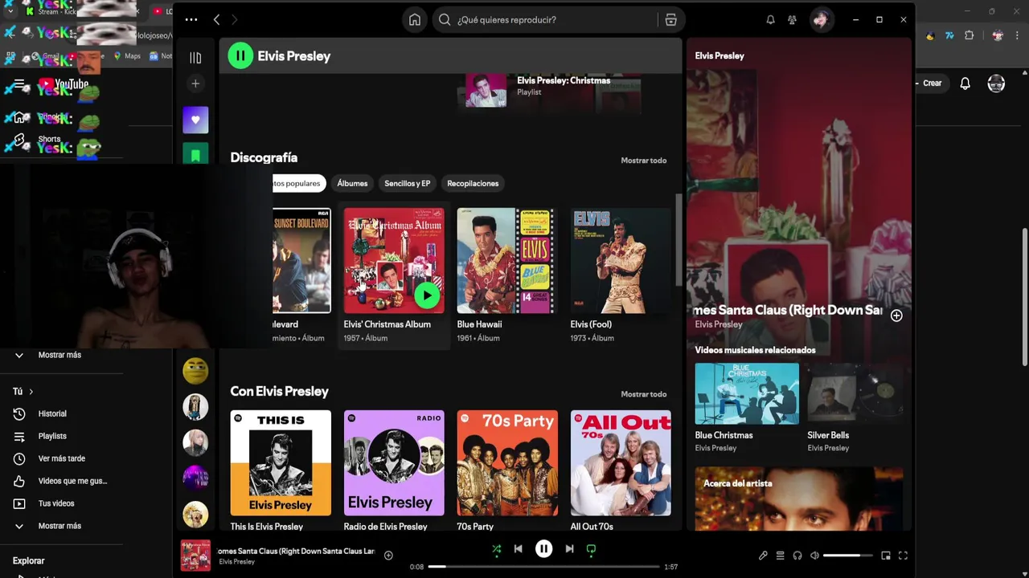Select Sencillos y EP filter
This screenshot has height=578, width=1029.
(407, 184)
